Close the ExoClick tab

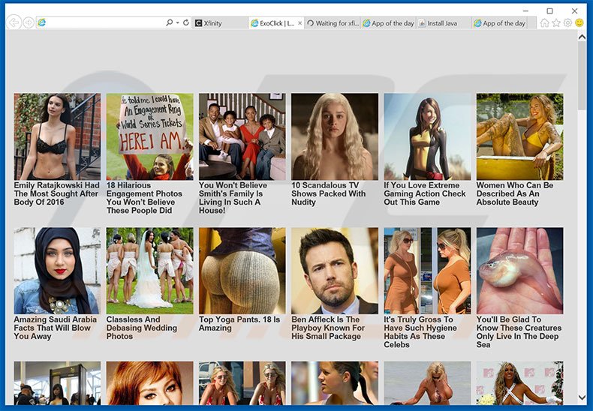[x=300, y=23]
